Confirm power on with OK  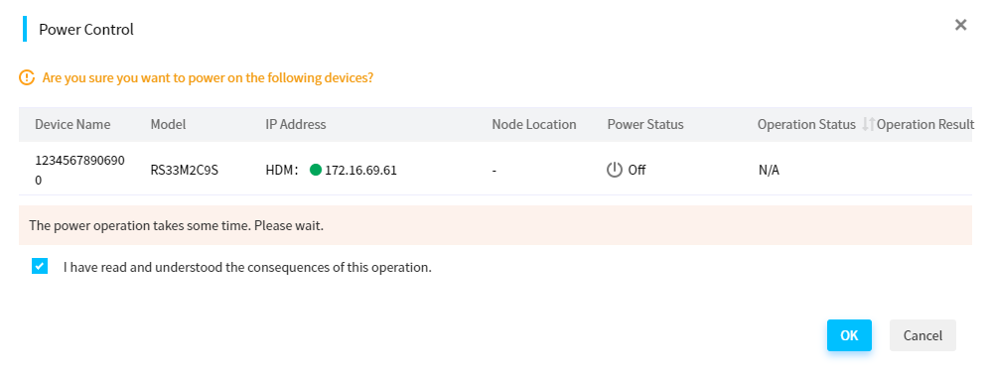849,335
